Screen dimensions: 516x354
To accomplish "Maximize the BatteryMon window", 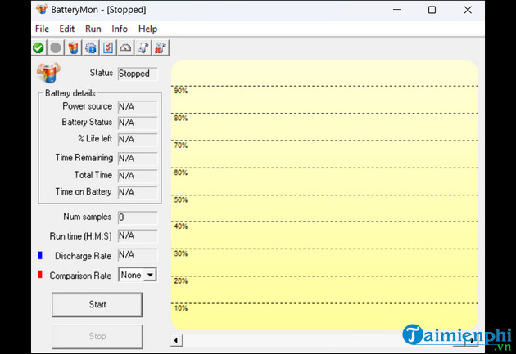I will 432,10.
